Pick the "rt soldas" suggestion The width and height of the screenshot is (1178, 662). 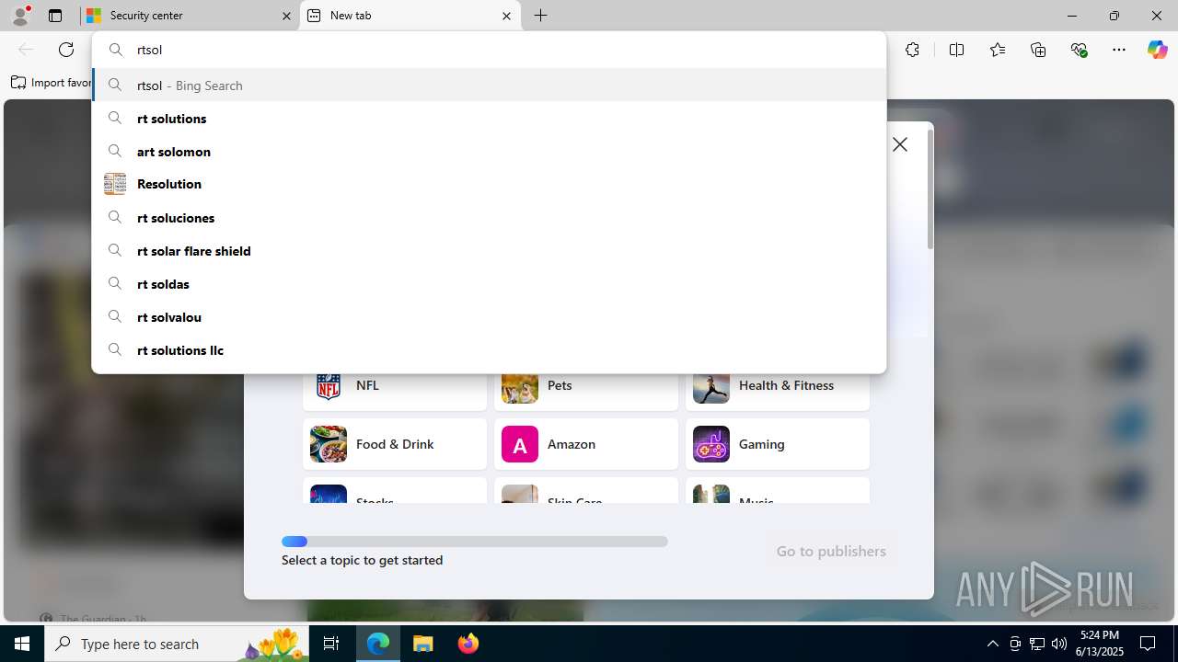[x=489, y=284]
